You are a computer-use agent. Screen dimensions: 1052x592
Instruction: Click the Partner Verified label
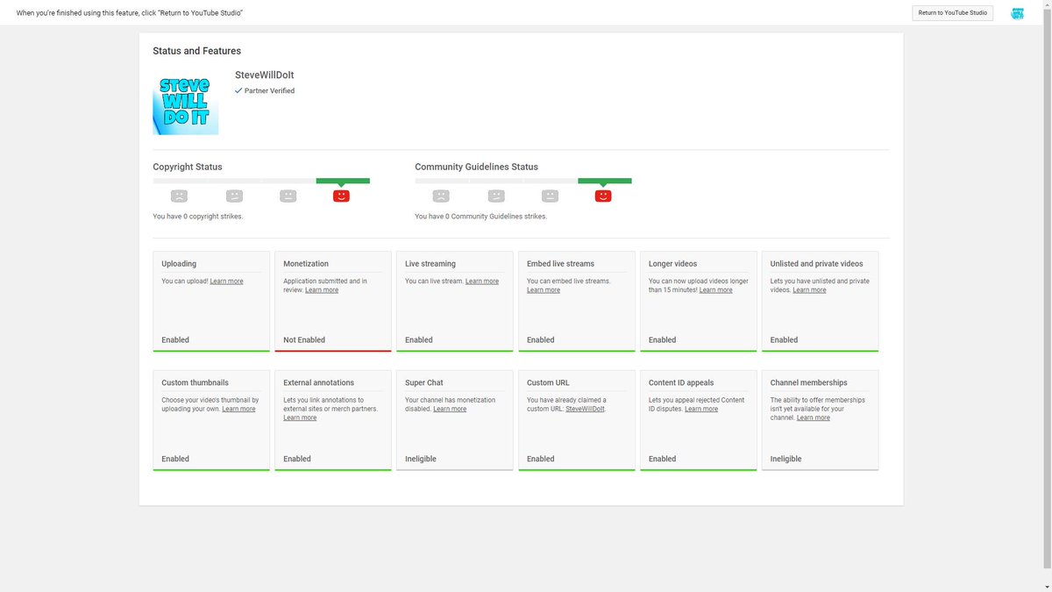click(269, 91)
